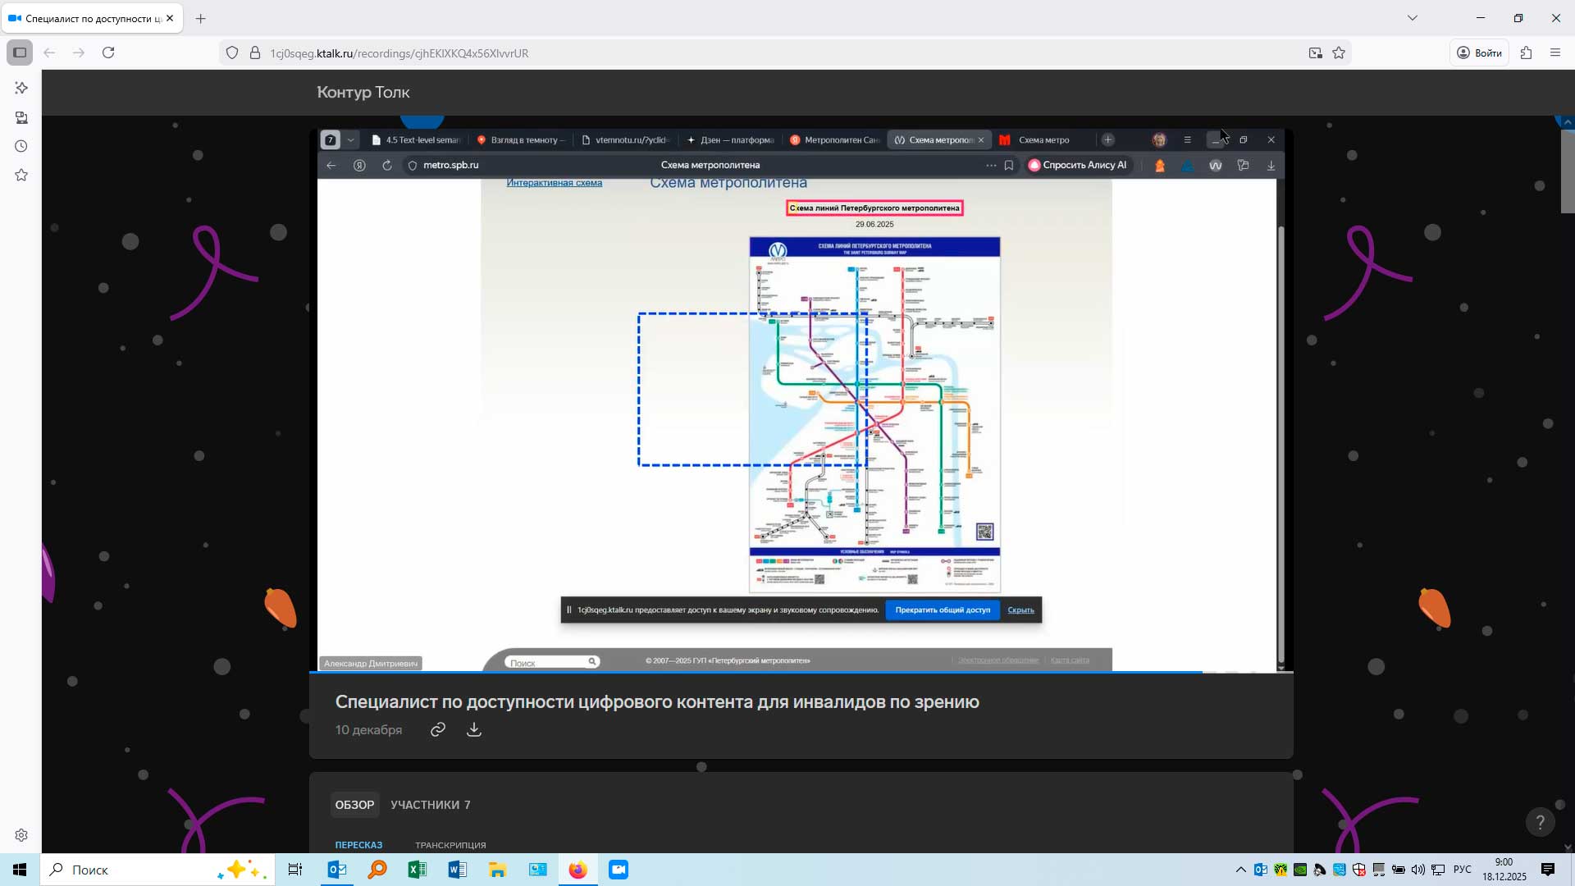Show hidden system tray icons chevron
The height and width of the screenshot is (886, 1575).
tap(1240, 870)
